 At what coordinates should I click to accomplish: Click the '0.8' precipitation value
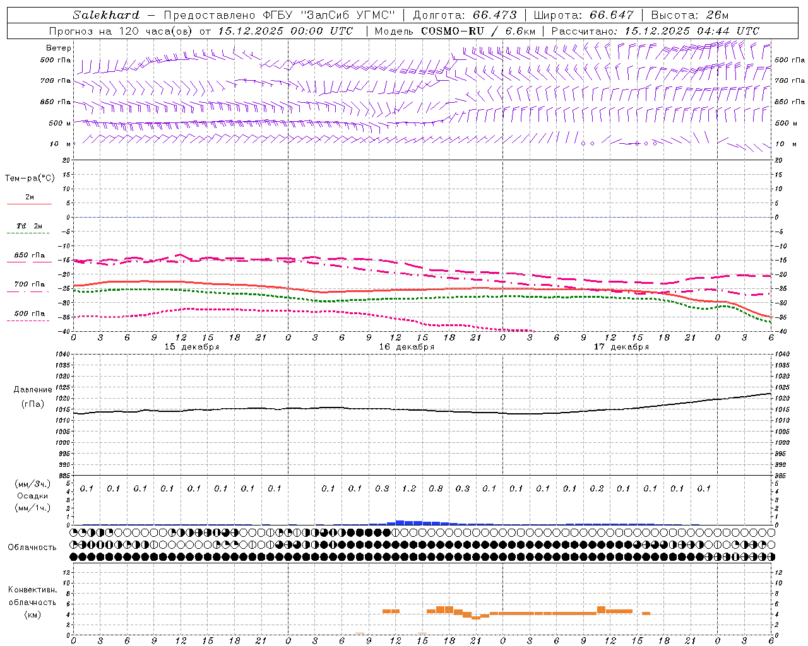coord(436,488)
